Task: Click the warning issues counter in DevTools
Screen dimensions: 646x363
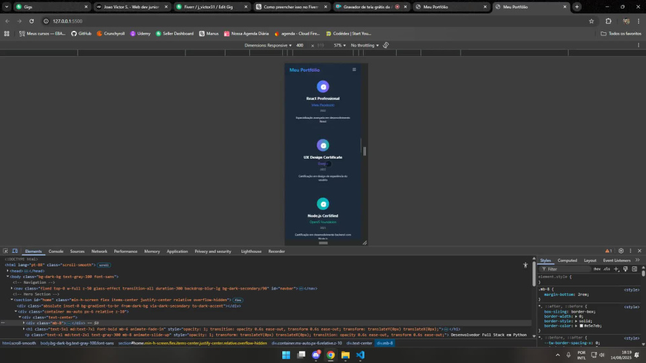Action: (608, 251)
